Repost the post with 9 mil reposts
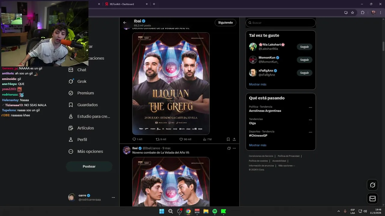 (161, 139)
